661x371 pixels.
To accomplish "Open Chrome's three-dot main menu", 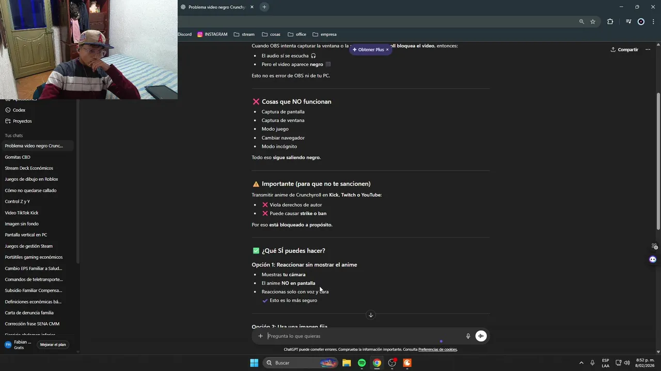I will tap(654, 22).
